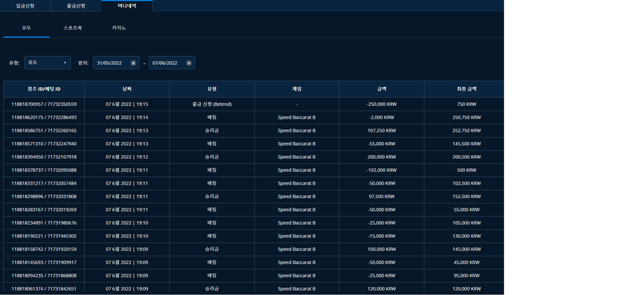Click the 45,000 KRW final balance
The image size is (633, 295).
pos(467,262)
